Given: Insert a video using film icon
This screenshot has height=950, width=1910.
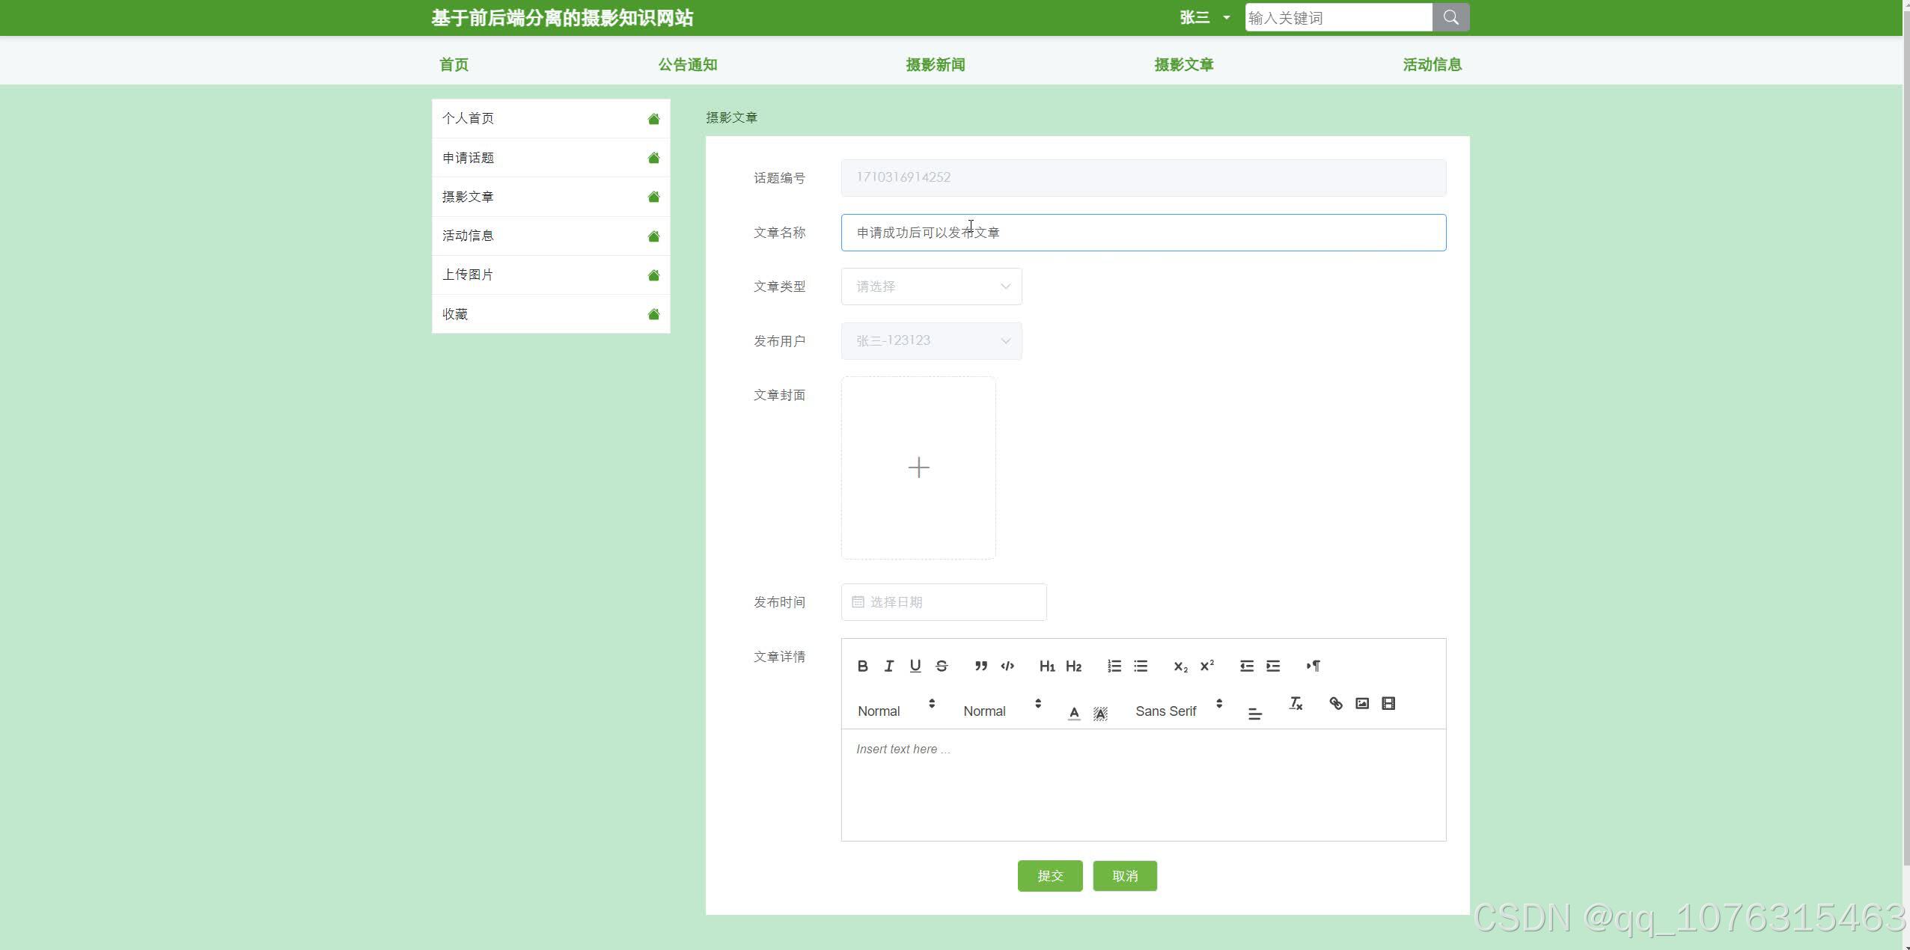Looking at the screenshot, I should tap(1388, 703).
